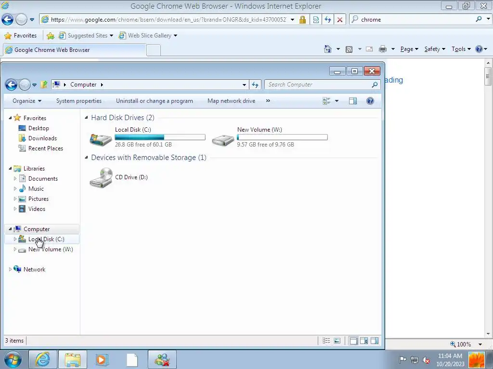Click the Read mail icon in IE
Screen dimensions: 493x369
coord(369,49)
